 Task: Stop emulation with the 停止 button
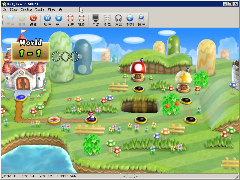[x=59, y=20]
